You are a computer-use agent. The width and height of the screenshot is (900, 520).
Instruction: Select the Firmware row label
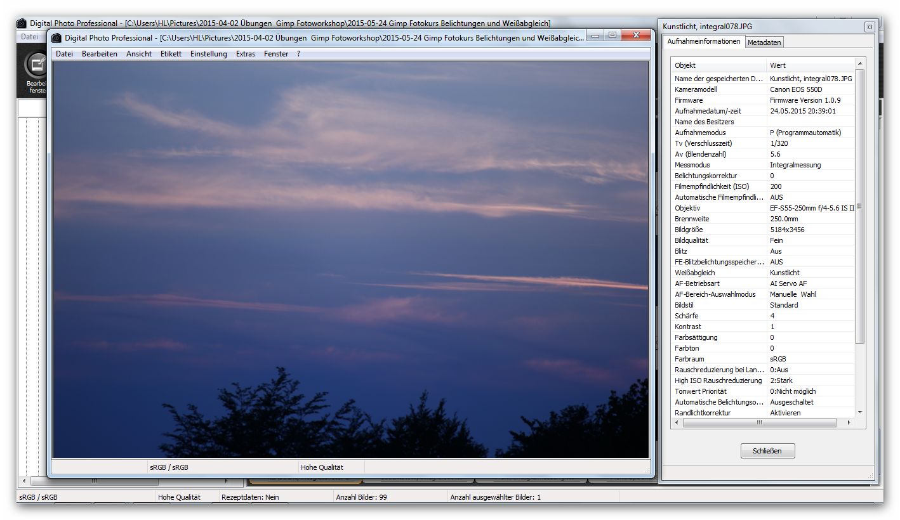pyautogui.click(x=689, y=100)
